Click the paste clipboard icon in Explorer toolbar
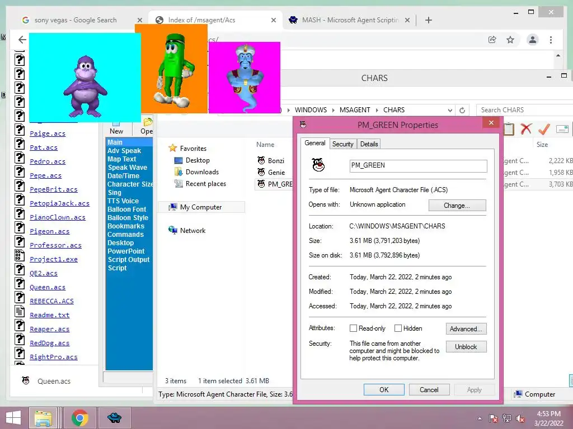This screenshot has width=573, height=429. [509, 129]
